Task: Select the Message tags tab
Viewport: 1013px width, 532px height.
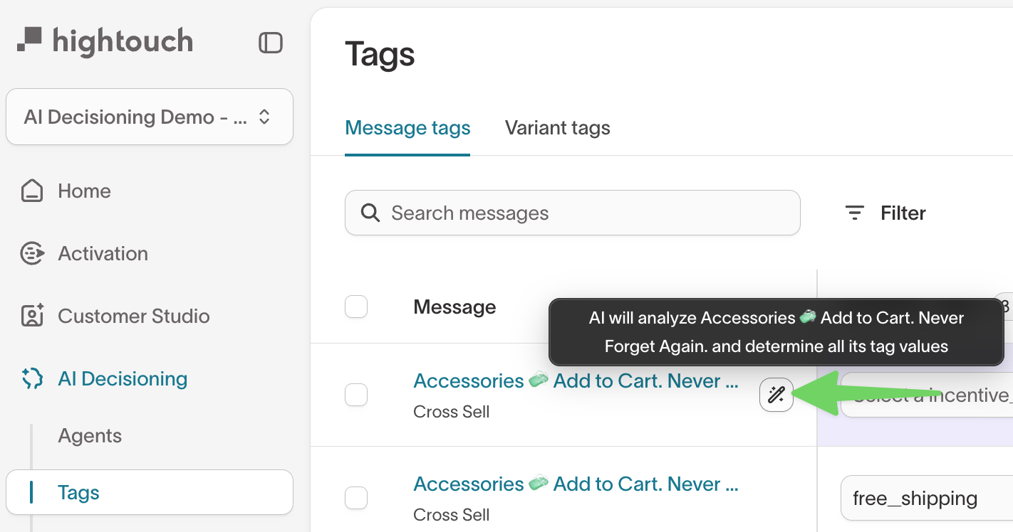Action: pyautogui.click(x=407, y=127)
